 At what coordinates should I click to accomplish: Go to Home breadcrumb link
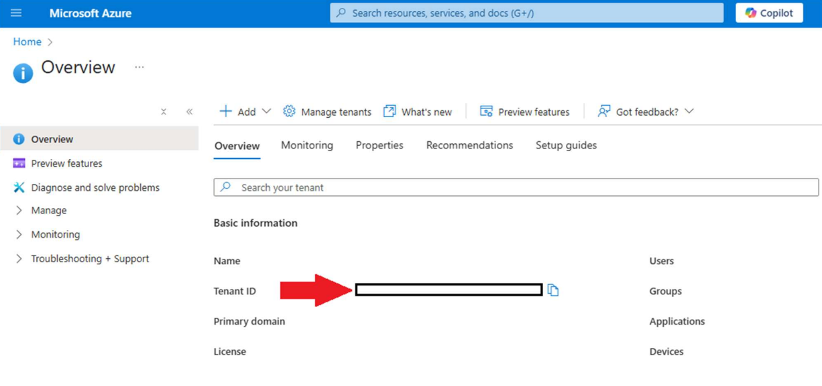[27, 41]
